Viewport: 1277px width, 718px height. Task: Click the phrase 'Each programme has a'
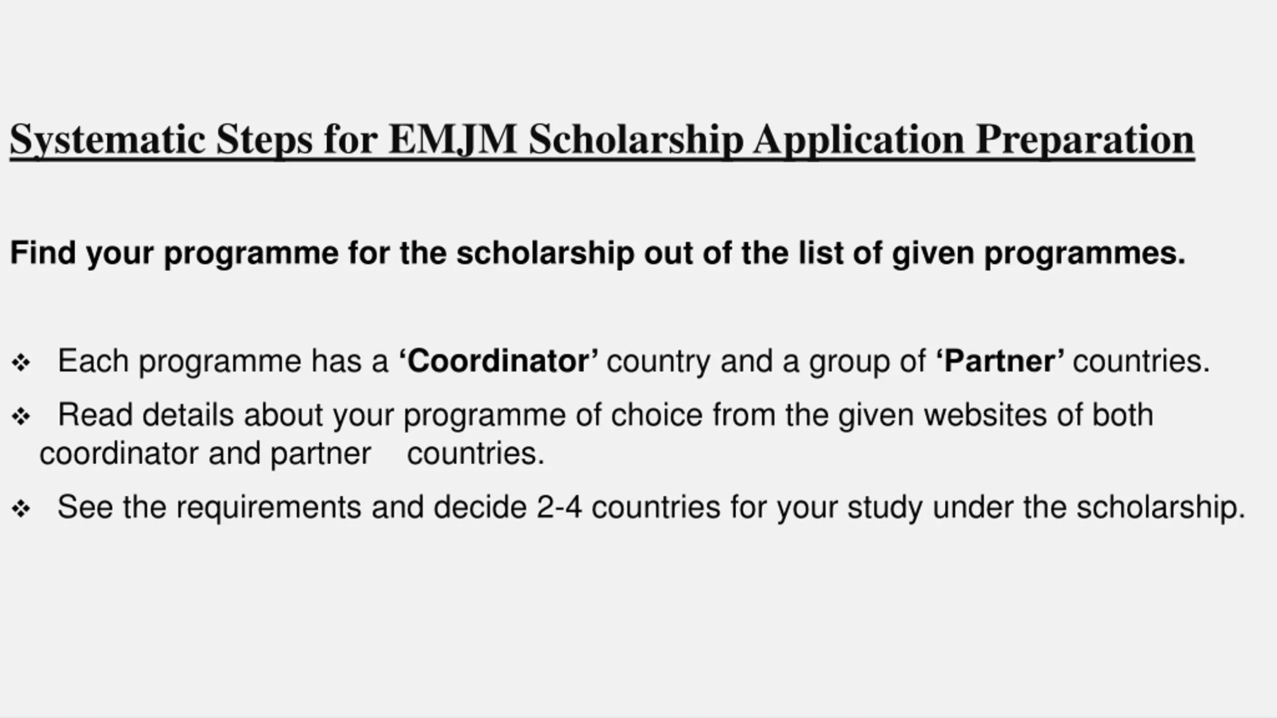(223, 362)
